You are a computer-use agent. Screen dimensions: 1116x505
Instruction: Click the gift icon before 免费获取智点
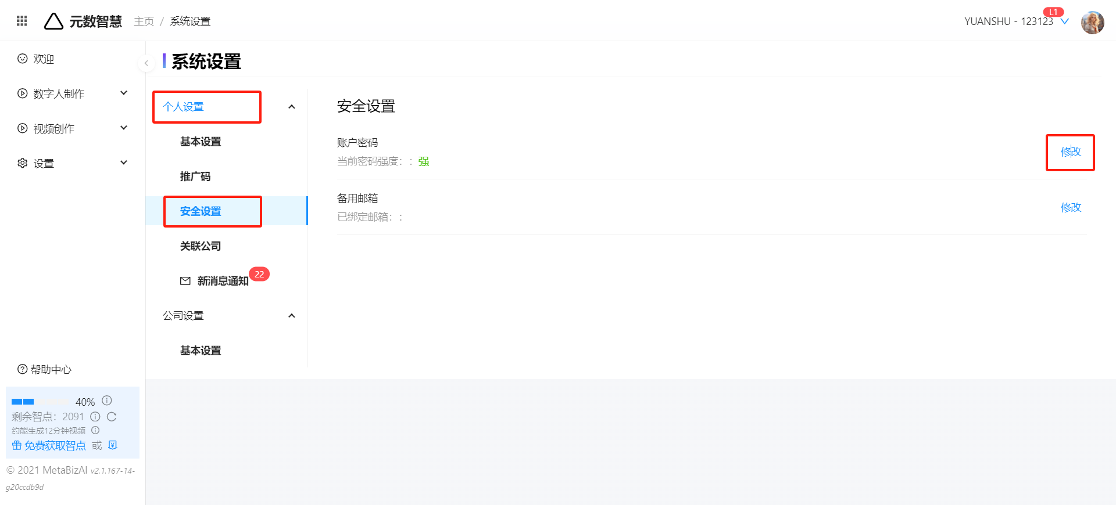[x=17, y=446]
